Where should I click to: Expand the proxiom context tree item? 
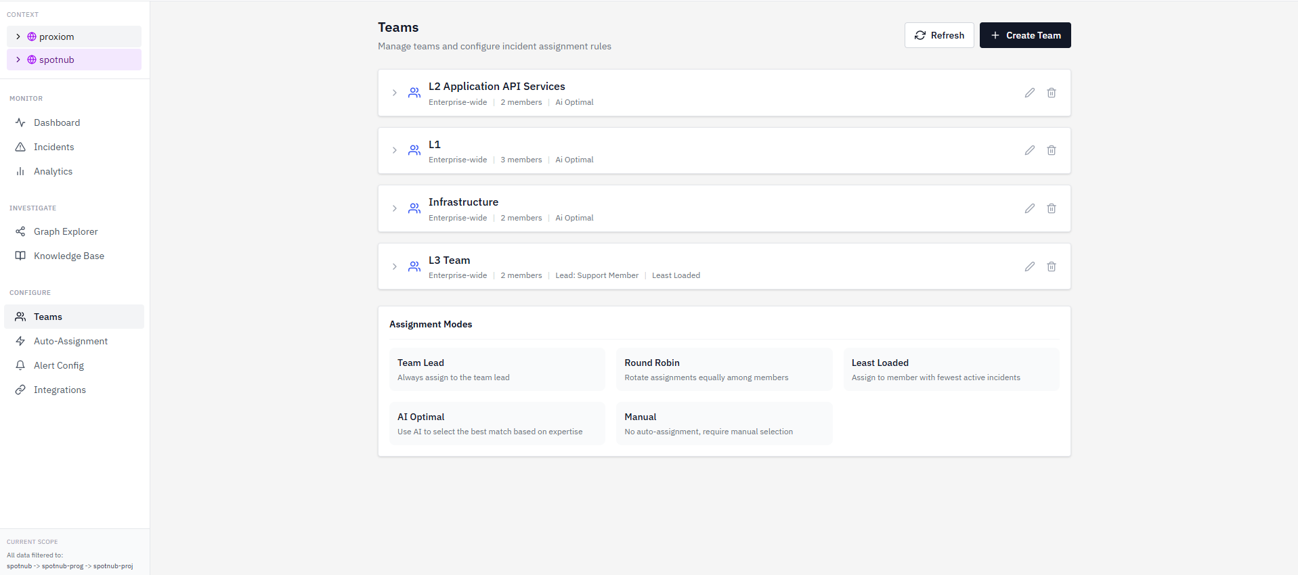(18, 37)
